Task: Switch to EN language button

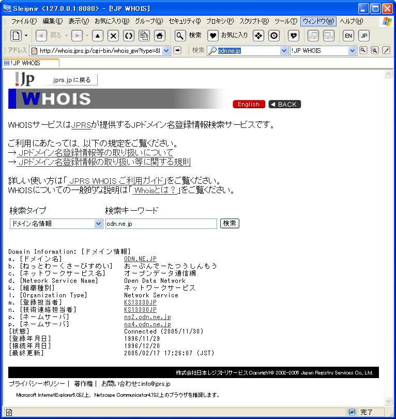Action: point(348,36)
